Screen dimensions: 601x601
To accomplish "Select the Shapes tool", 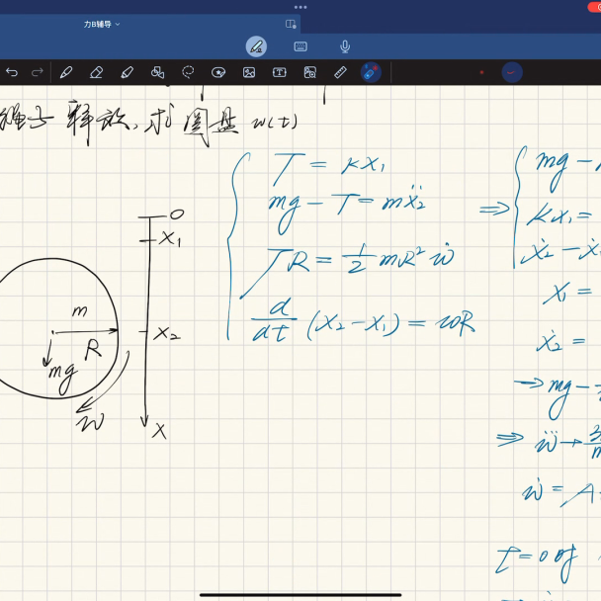I will pos(157,72).
